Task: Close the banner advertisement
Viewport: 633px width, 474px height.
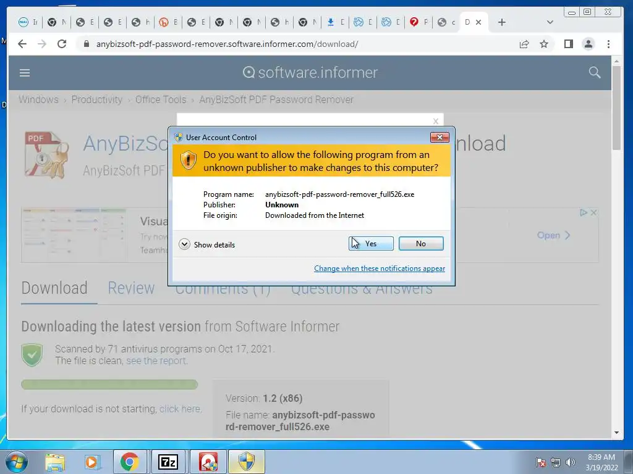Action: point(593,212)
